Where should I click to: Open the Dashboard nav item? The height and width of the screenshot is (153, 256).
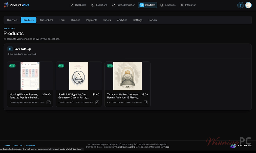click(78, 5)
